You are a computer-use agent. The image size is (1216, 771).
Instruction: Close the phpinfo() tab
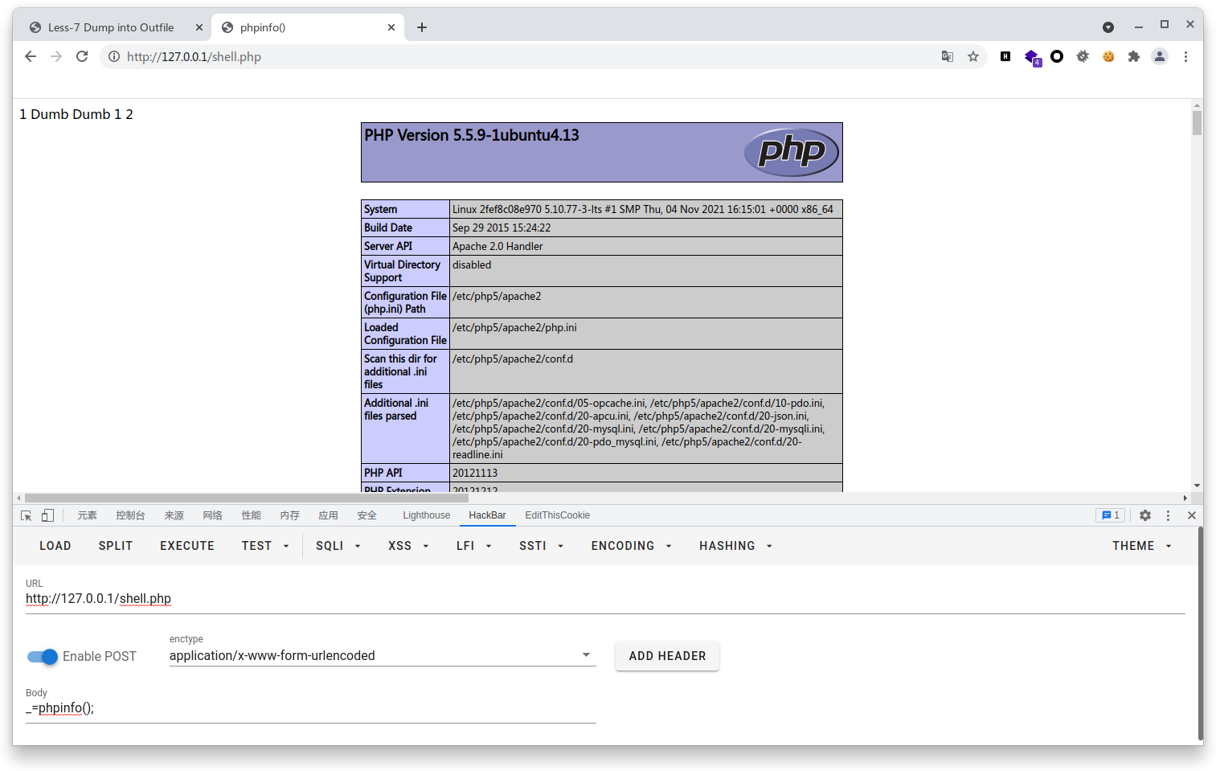click(x=391, y=27)
